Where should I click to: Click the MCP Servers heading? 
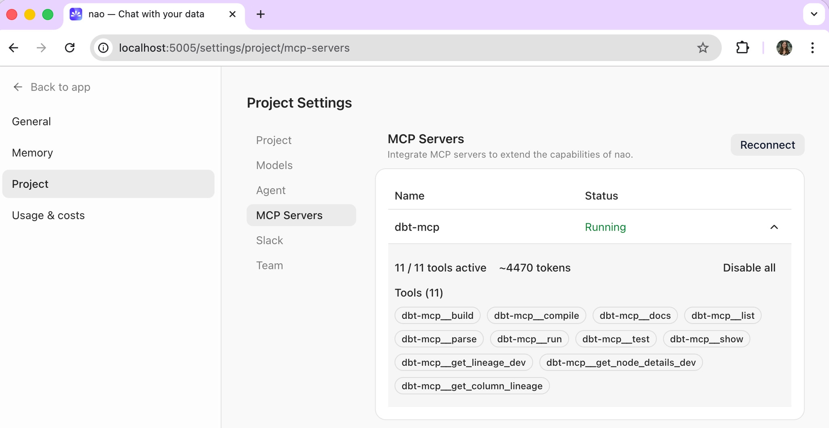(x=426, y=139)
